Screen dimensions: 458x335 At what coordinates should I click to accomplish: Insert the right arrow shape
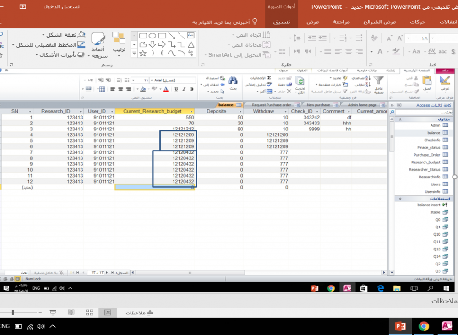point(162,44)
